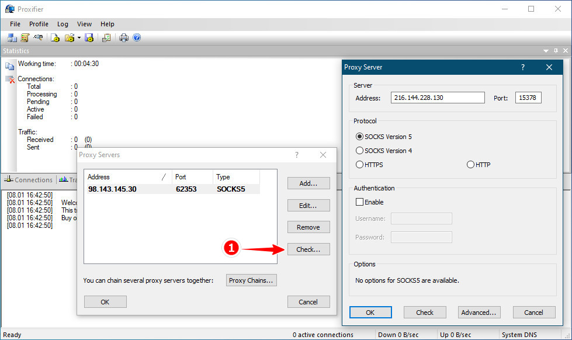Clear statistics icon beside Connections
572x340 pixels.
10,79
